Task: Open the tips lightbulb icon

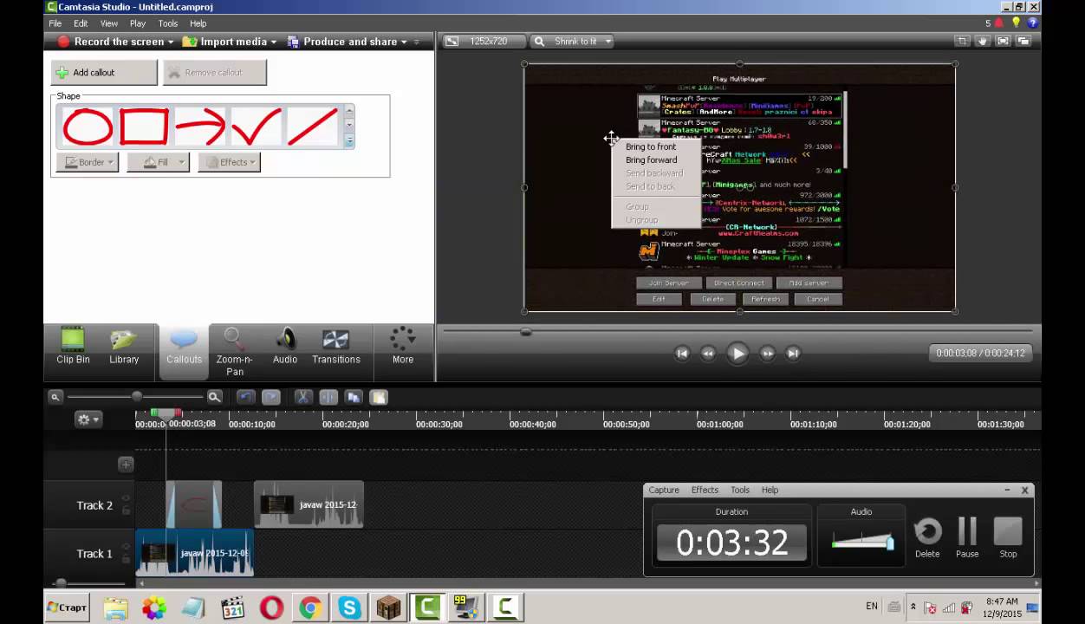Action: 1017,23
